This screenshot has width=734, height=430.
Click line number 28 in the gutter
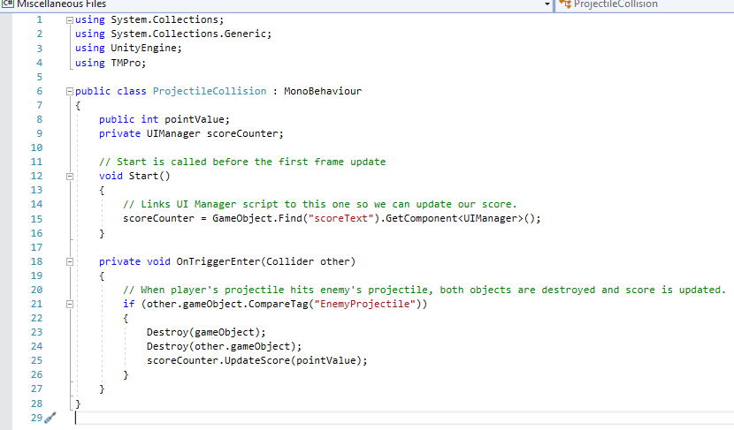(x=36, y=404)
